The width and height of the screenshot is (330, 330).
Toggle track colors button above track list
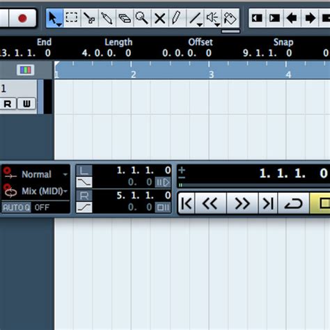26,70
